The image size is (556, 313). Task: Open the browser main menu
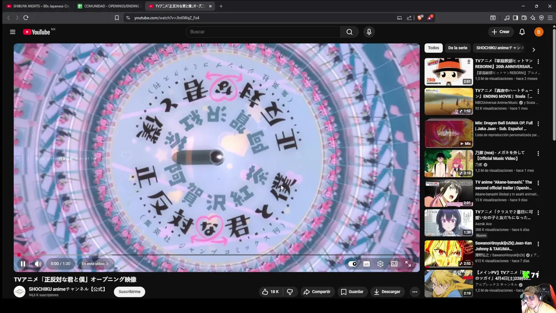(x=550, y=18)
